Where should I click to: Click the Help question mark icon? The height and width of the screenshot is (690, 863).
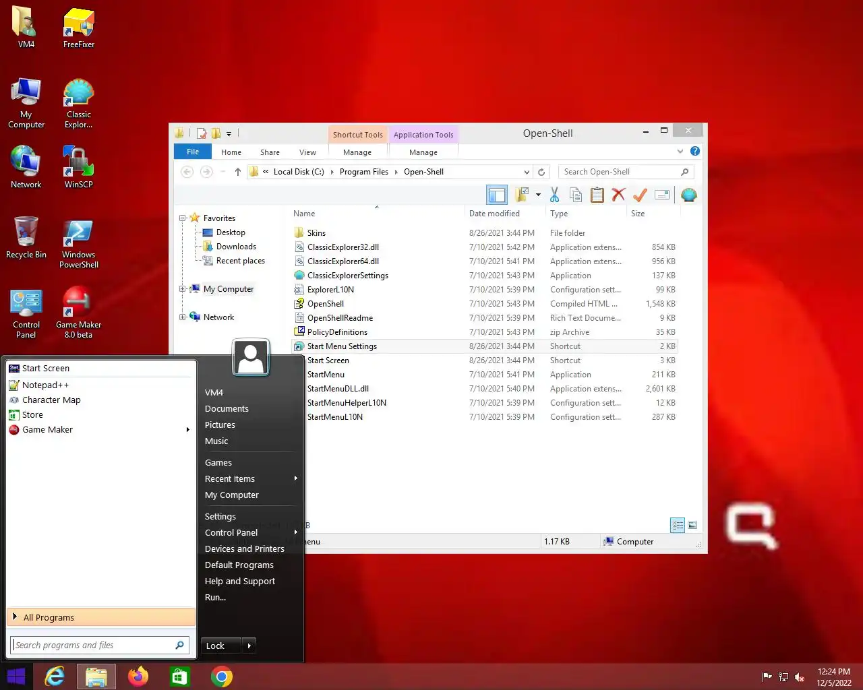click(695, 151)
